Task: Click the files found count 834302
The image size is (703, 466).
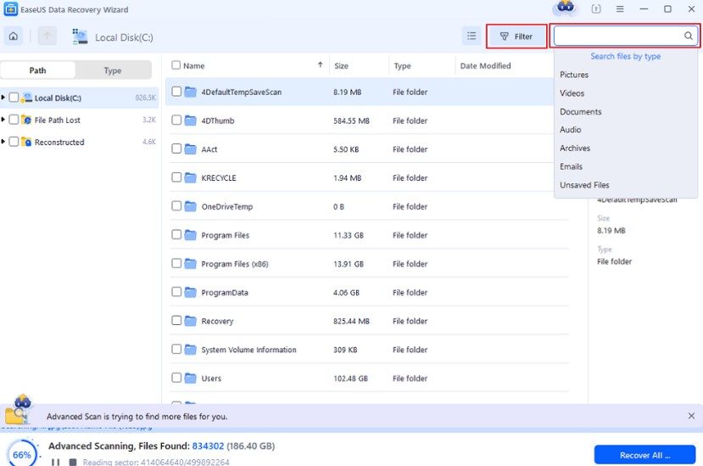Action: point(208,446)
